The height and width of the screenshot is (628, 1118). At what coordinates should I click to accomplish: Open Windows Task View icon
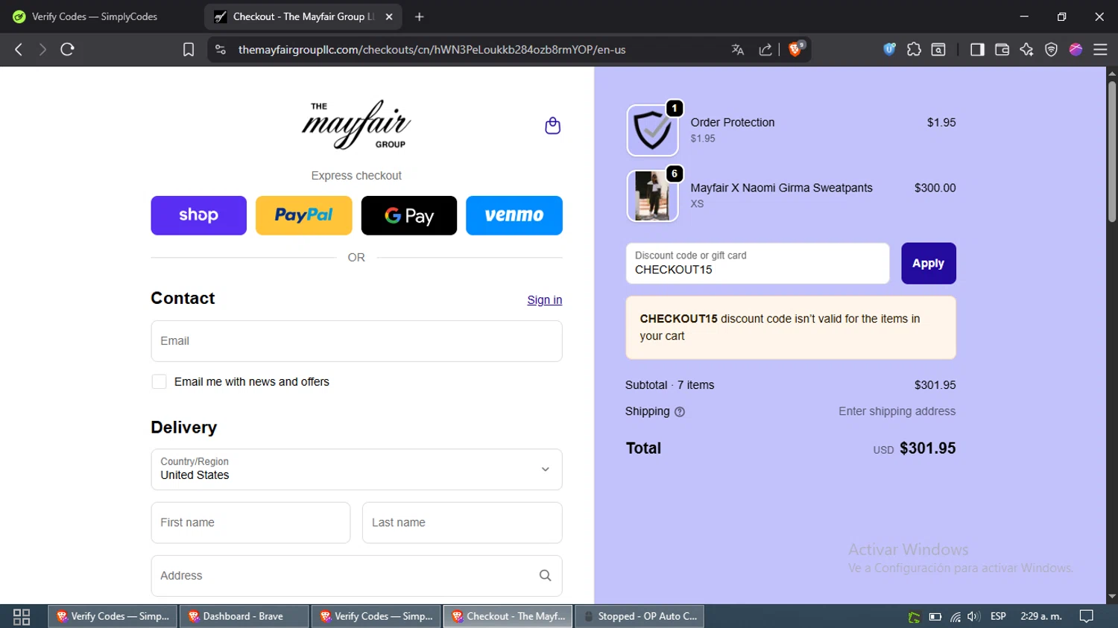pyautogui.click(x=22, y=617)
